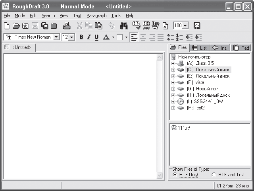
Task: Click the bulleted list icon
Action: [x=171, y=37]
